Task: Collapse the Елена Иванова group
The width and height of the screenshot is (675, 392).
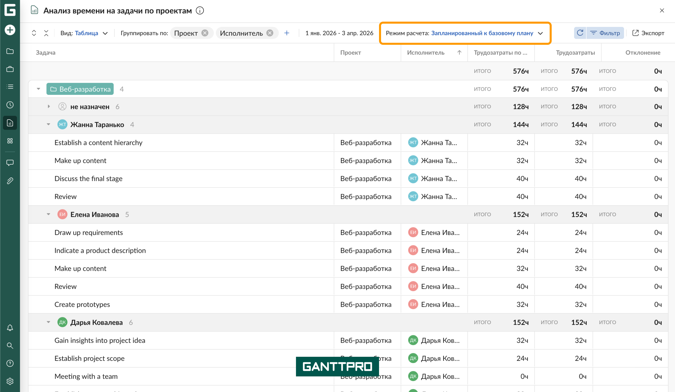Action: (49, 214)
